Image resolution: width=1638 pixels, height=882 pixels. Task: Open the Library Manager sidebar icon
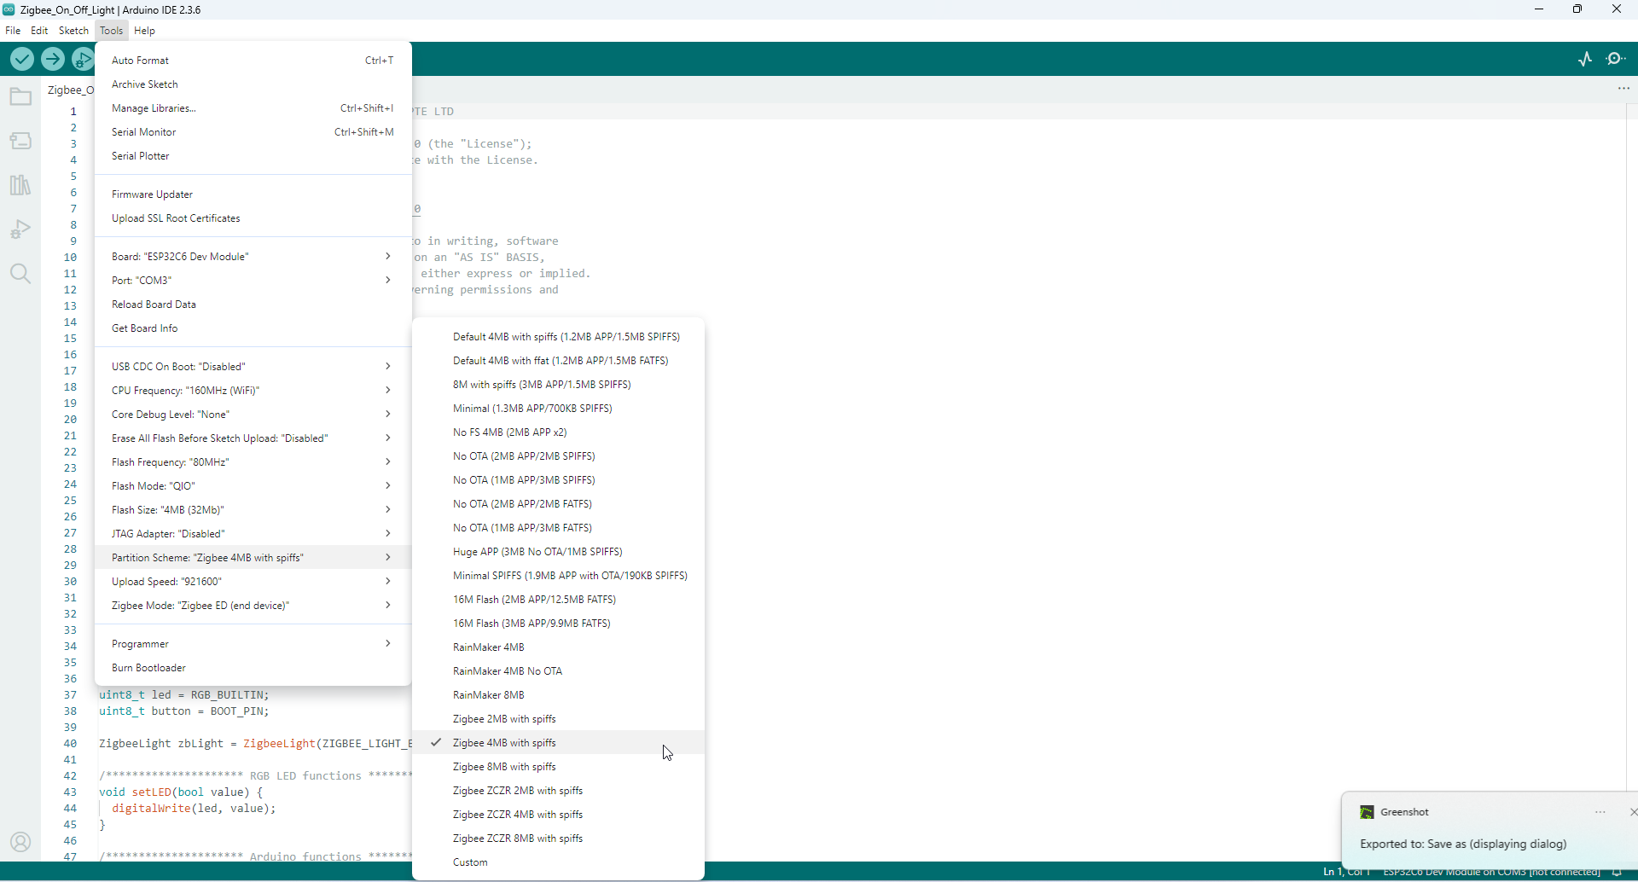pyautogui.click(x=20, y=185)
